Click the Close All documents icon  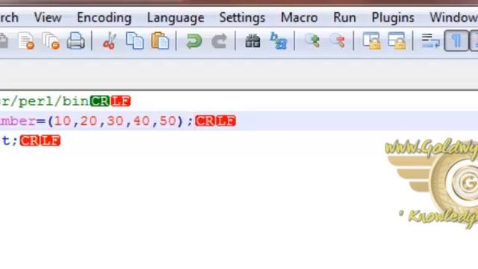51,41
